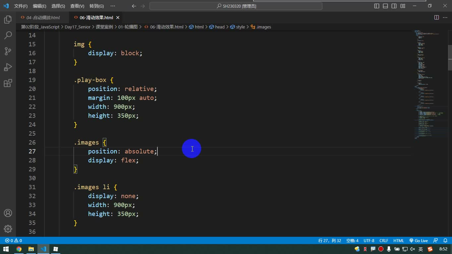The image size is (452, 254).
Task: Expand the 'head' breadcrumb
Action: [x=217, y=27]
